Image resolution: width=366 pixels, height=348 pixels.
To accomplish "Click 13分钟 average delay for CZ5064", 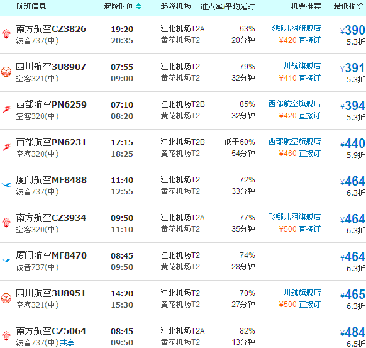I will click(x=243, y=342).
